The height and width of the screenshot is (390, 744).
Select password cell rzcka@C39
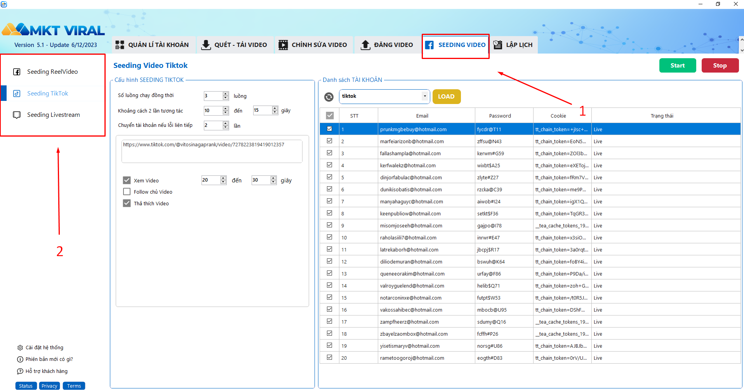pyautogui.click(x=504, y=189)
